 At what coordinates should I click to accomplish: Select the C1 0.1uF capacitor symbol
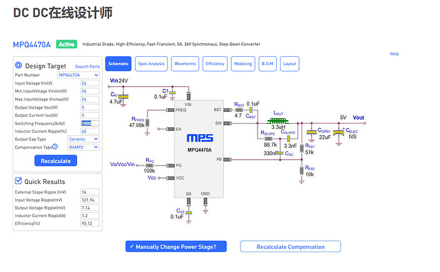[x=173, y=93]
